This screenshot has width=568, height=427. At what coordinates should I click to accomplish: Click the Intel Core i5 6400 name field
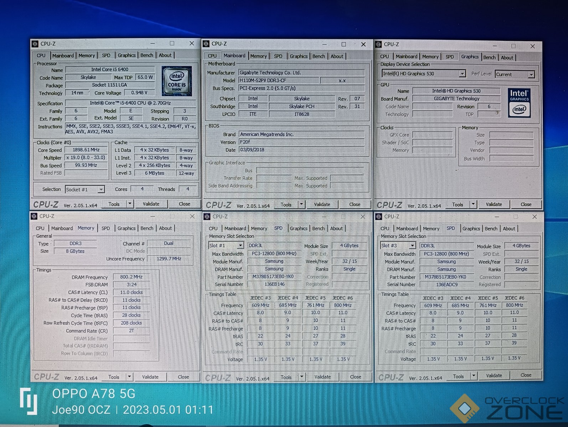click(x=110, y=69)
